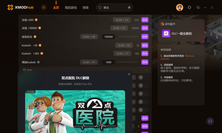
Task: Apply the 金钱 +10000 cheat
Action: click(145, 28)
